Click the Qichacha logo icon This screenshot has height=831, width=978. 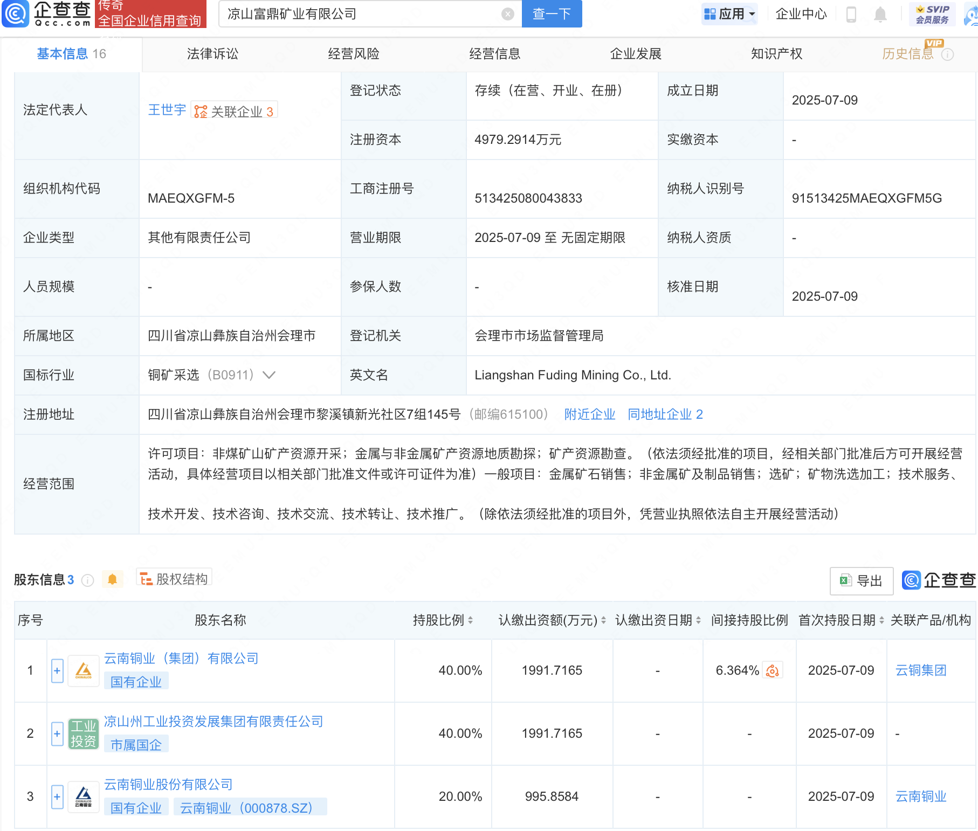15,13
